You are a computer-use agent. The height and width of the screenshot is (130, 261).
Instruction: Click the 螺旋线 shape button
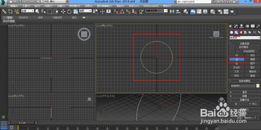tap(253, 72)
